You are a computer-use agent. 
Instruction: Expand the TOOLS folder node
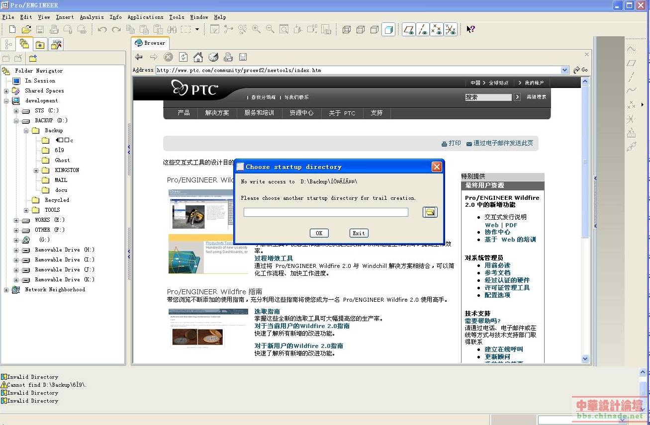(26, 210)
